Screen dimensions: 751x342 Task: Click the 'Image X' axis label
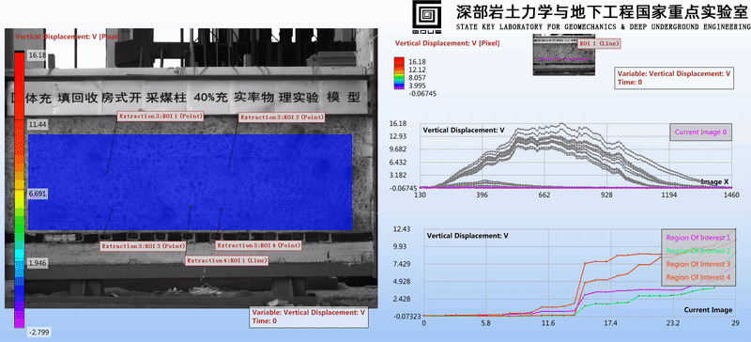714,181
